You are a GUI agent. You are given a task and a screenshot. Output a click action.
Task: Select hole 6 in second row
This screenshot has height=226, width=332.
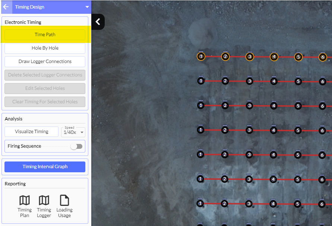(x=323, y=82)
